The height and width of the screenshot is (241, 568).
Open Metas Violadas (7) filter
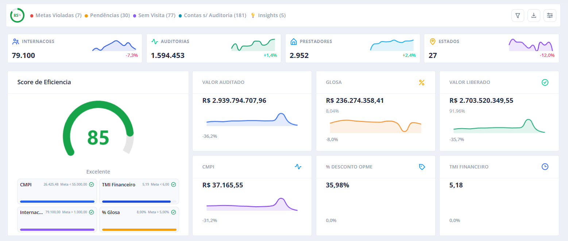[56, 15]
